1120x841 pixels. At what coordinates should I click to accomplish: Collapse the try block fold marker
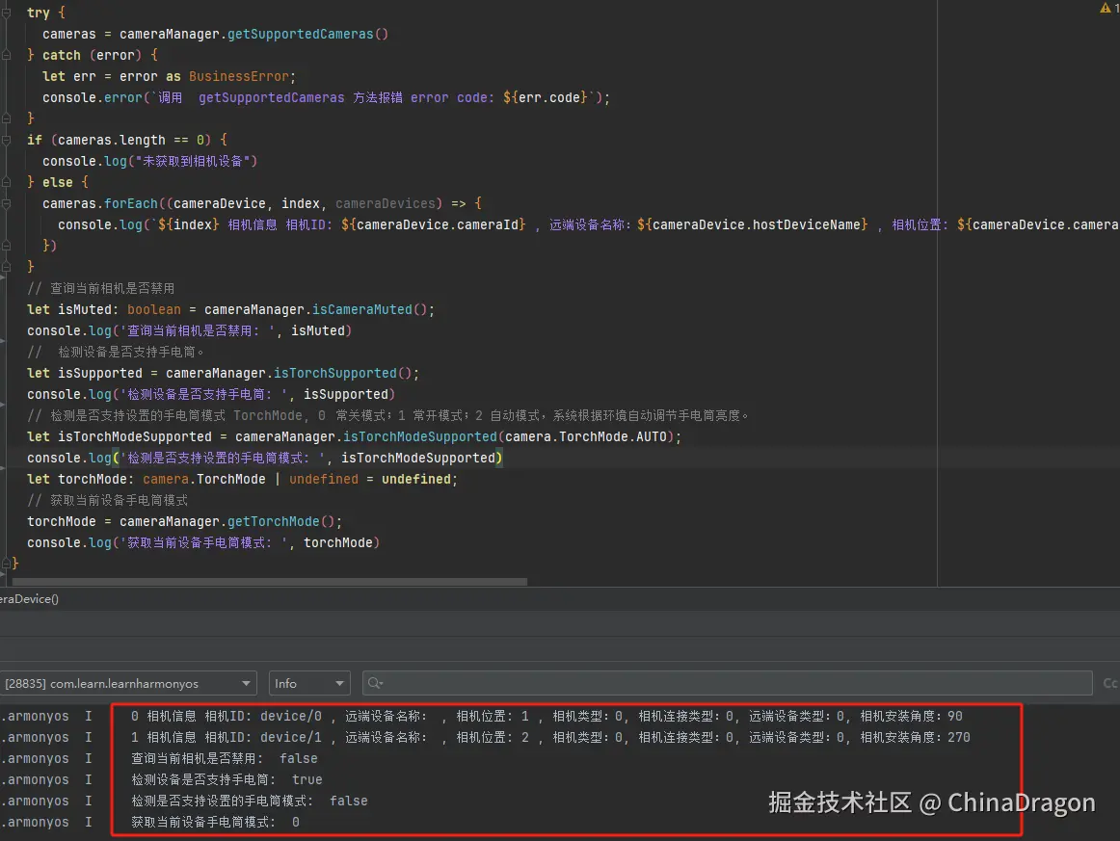(6, 13)
